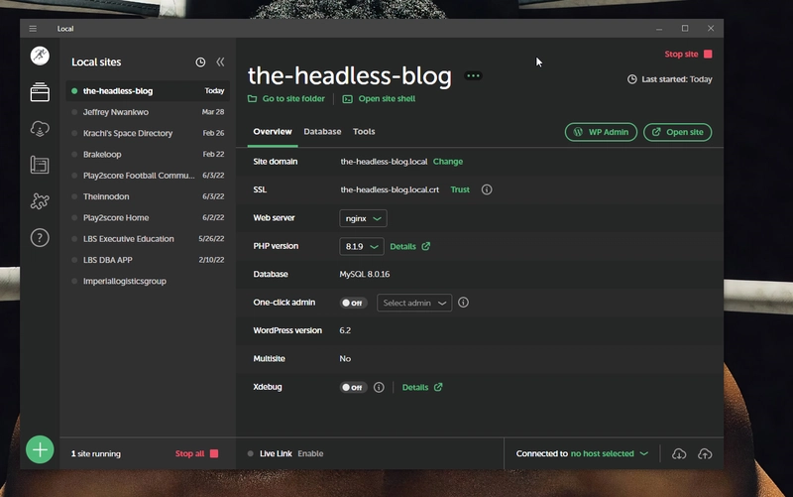Click Change next to site domain
Screen dimensions: 793x497
pyautogui.click(x=448, y=162)
